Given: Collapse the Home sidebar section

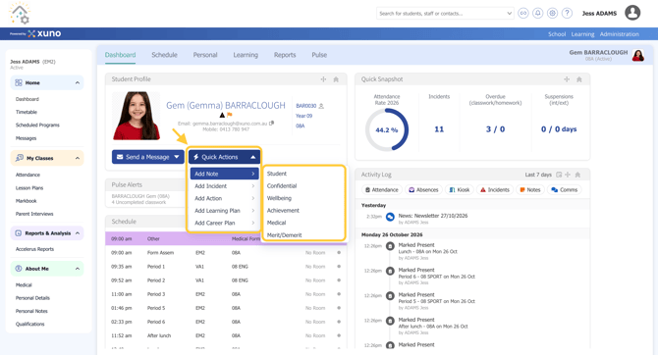Looking at the screenshot, I should click(78, 83).
